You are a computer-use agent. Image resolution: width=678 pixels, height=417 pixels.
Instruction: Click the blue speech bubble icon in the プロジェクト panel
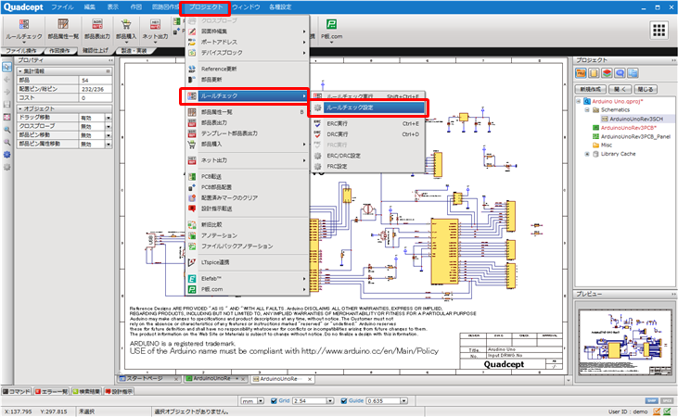coord(620,73)
